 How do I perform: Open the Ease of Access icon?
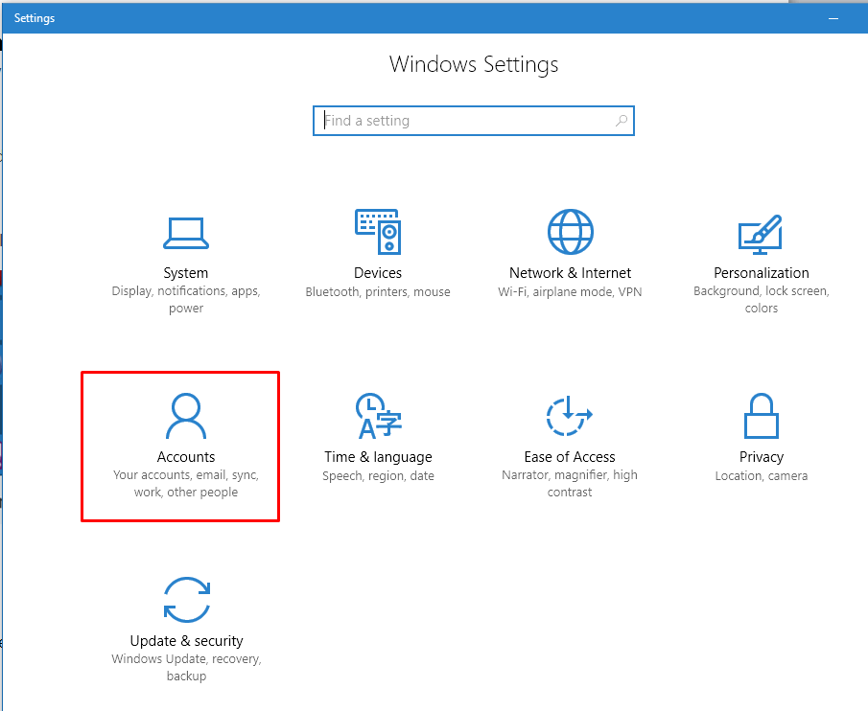click(569, 416)
